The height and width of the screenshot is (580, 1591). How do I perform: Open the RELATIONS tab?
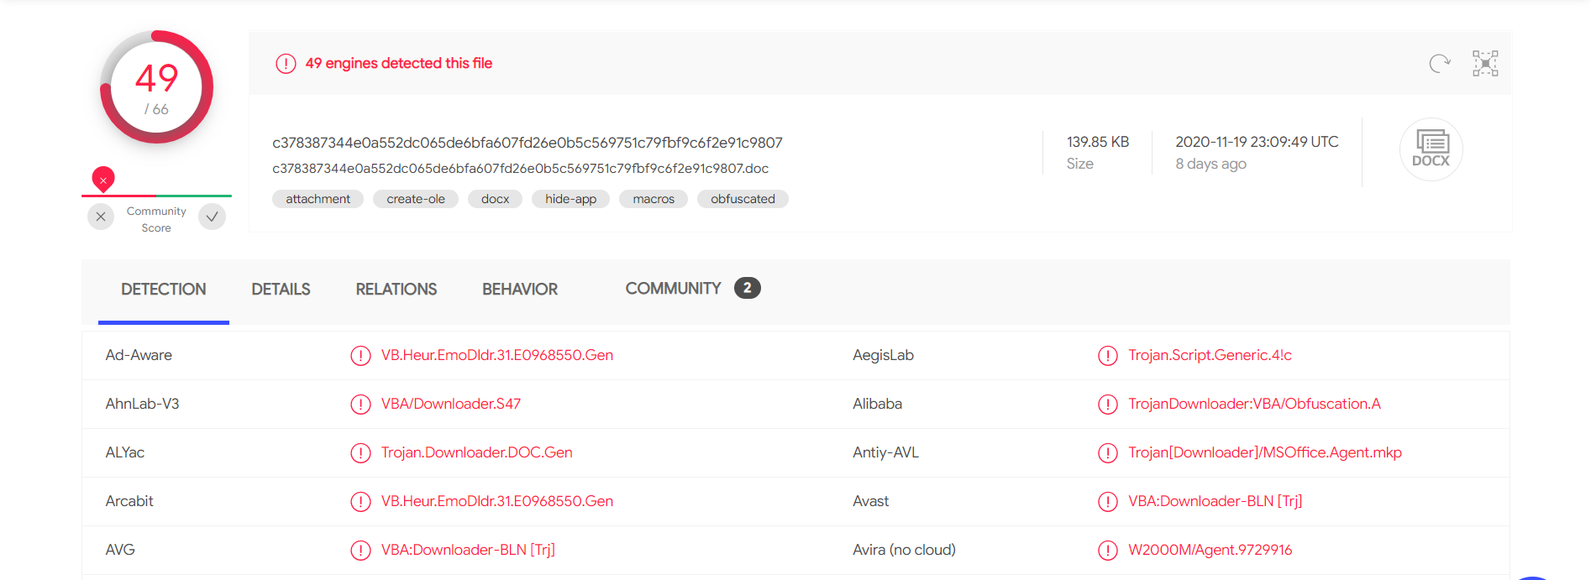[x=396, y=290]
